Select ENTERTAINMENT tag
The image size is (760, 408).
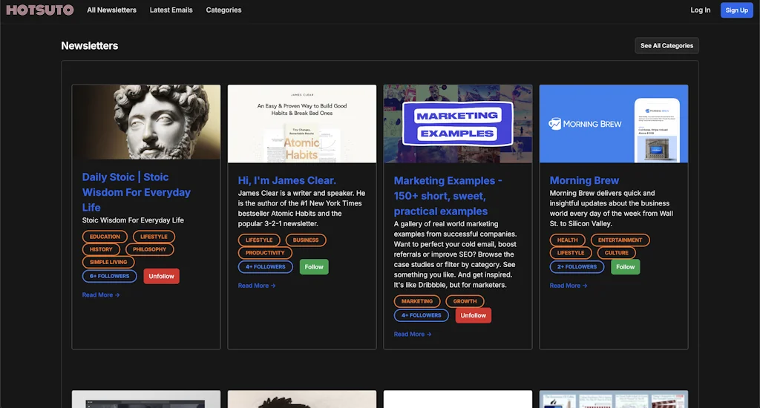click(x=620, y=240)
